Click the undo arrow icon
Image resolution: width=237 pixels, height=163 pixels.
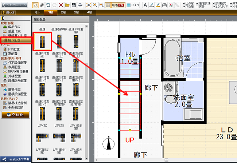click(x=48, y=5)
